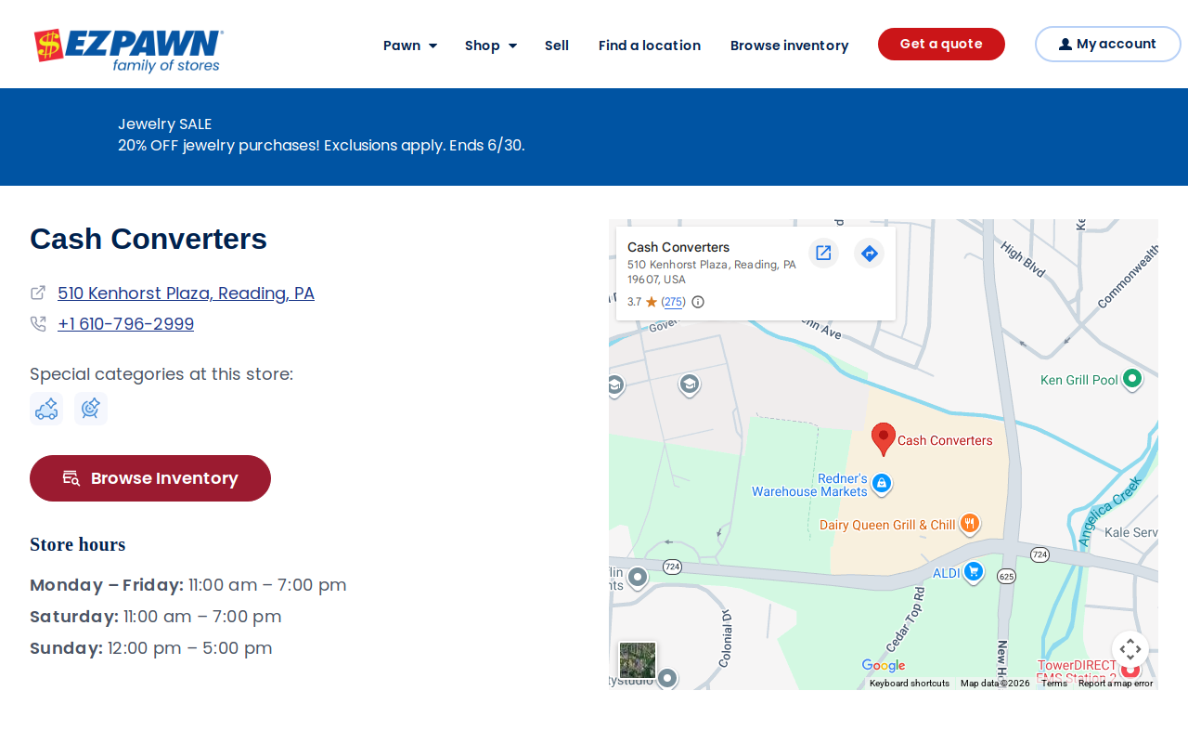Click the TowerDIRECT EMS Station map marker
The width and height of the screenshot is (1188, 743).
tap(1130, 669)
